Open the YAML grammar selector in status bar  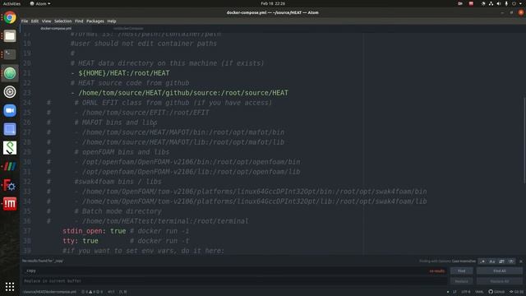coord(479,292)
